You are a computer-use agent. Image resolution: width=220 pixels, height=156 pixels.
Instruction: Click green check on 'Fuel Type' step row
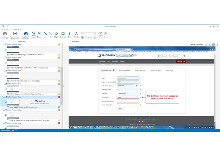tap(59, 94)
